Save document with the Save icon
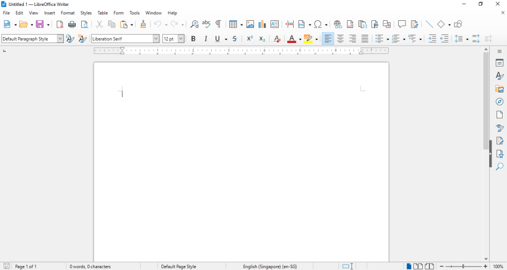This screenshot has width=507, height=270. point(40,24)
